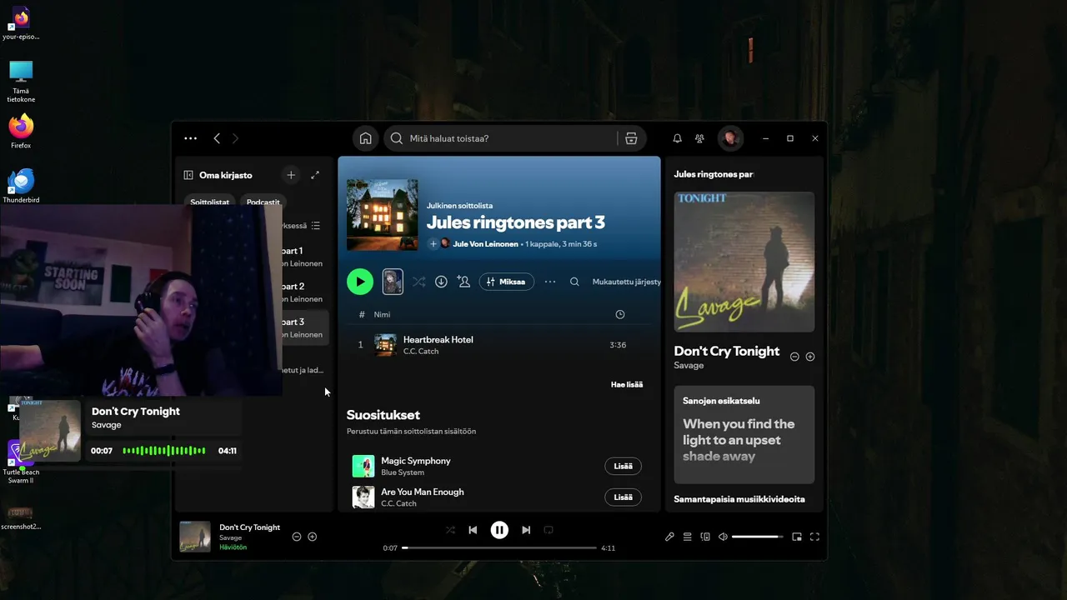This screenshot has width=1067, height=600.
Task: Click the Miksaa button
Action: pos(507,282)
